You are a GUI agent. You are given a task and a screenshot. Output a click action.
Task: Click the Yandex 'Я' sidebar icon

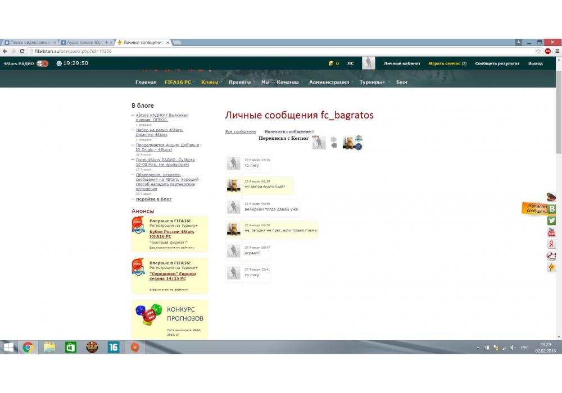(x=552, y=244)
